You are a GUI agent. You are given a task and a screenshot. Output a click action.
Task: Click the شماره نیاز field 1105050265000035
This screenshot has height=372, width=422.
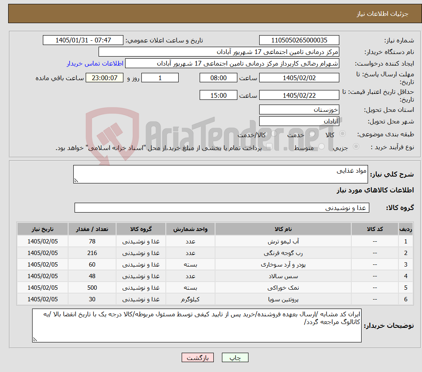[x=299, y=40]
